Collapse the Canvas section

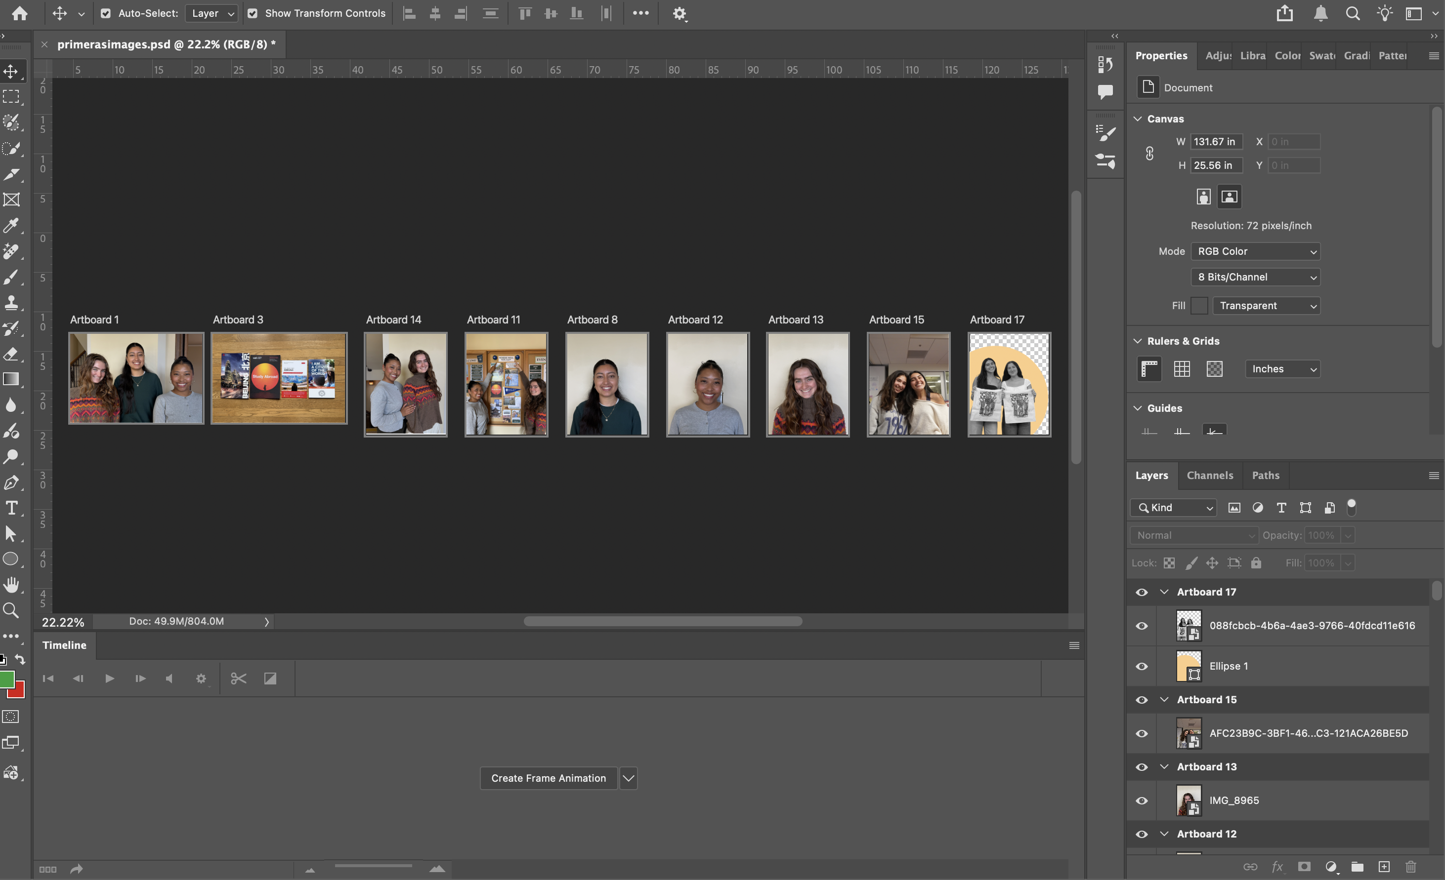[x=1138, y=119]
